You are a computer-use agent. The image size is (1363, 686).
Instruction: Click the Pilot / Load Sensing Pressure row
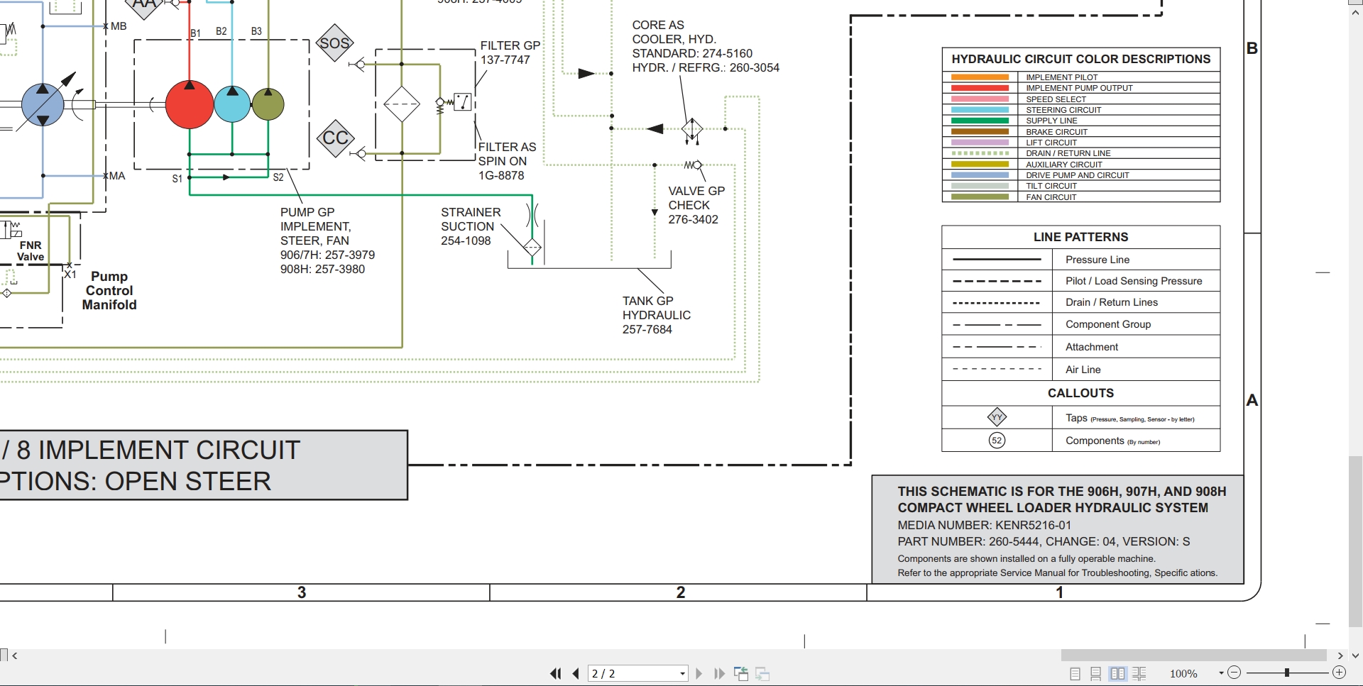pyautogui.click(x=1080, y=281)
